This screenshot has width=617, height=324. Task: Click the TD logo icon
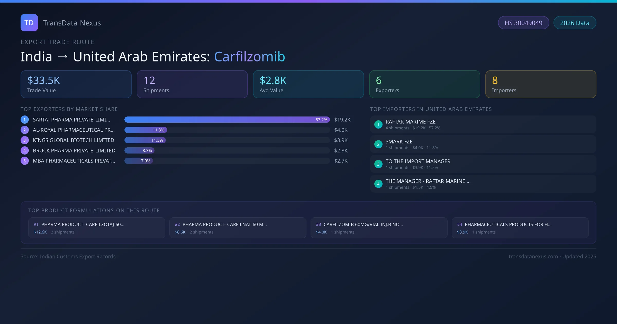point(29,23)
